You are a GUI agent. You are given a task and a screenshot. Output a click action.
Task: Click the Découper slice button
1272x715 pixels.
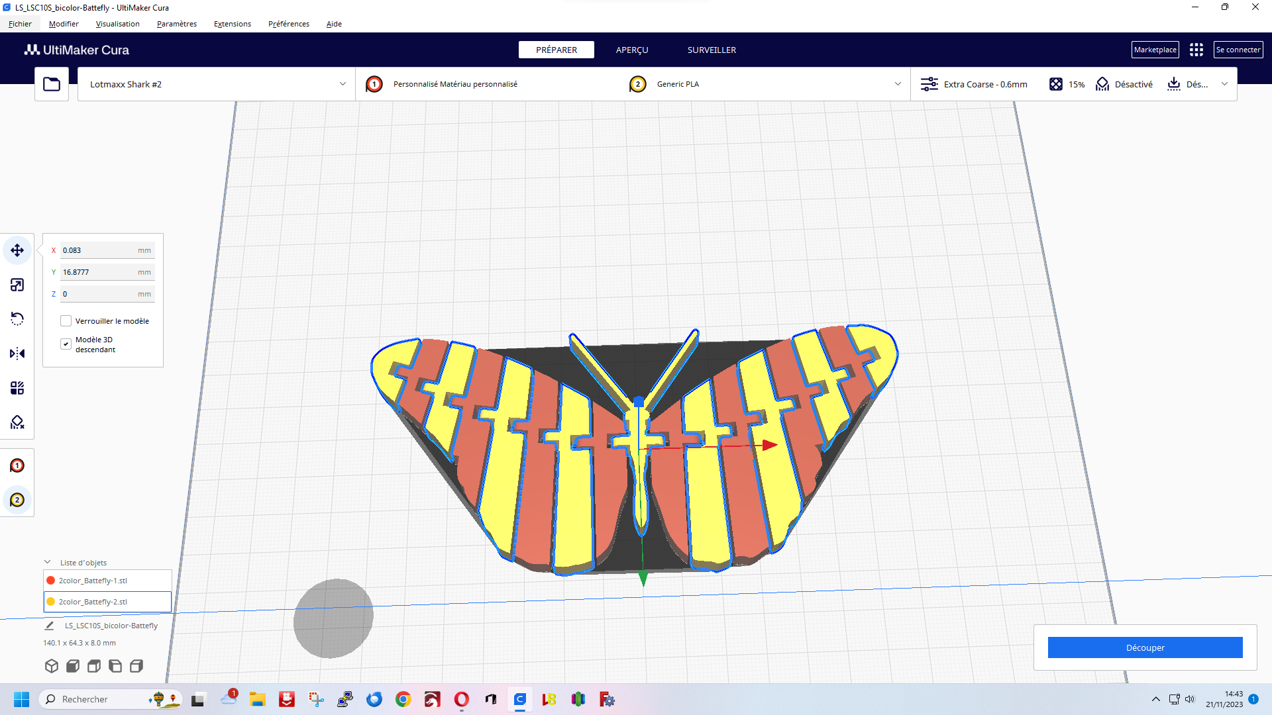pos(1144,647)
